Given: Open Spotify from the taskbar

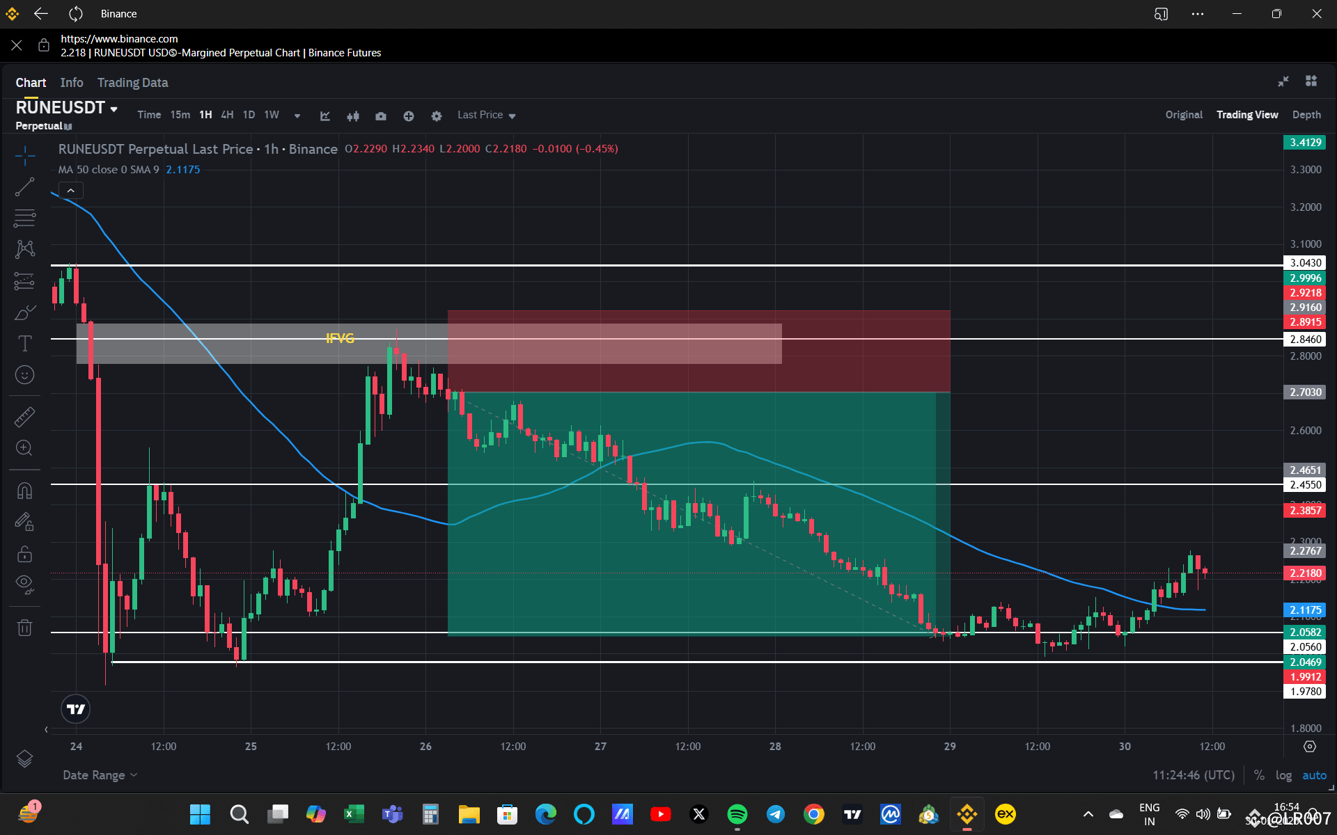Looking at the screenshot, I should 737,814.
